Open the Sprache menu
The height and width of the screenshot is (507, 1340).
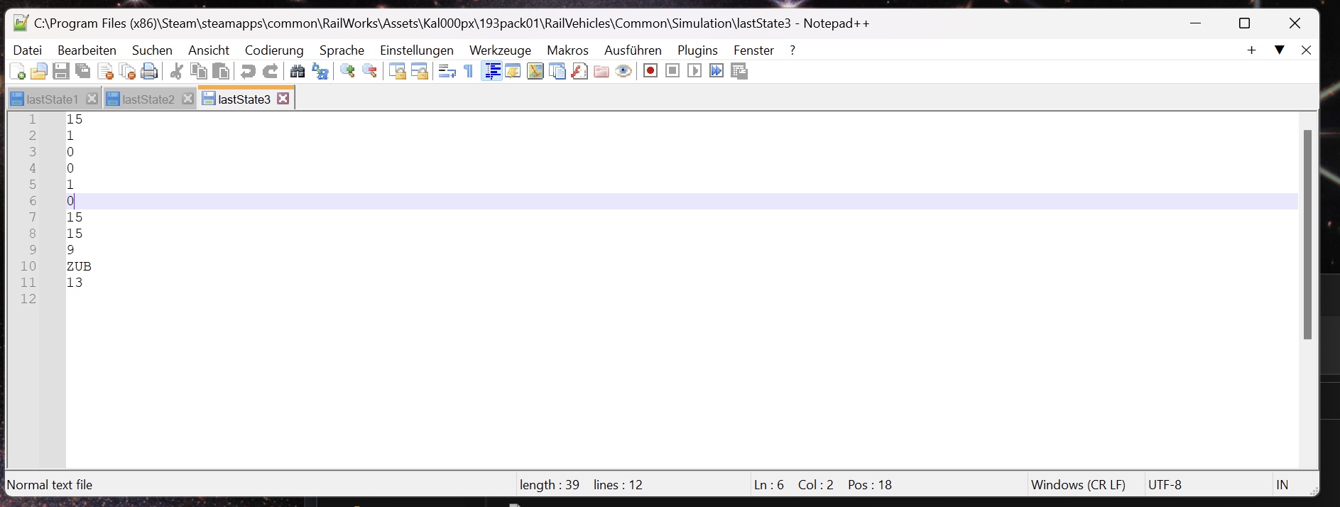(342, 50)
